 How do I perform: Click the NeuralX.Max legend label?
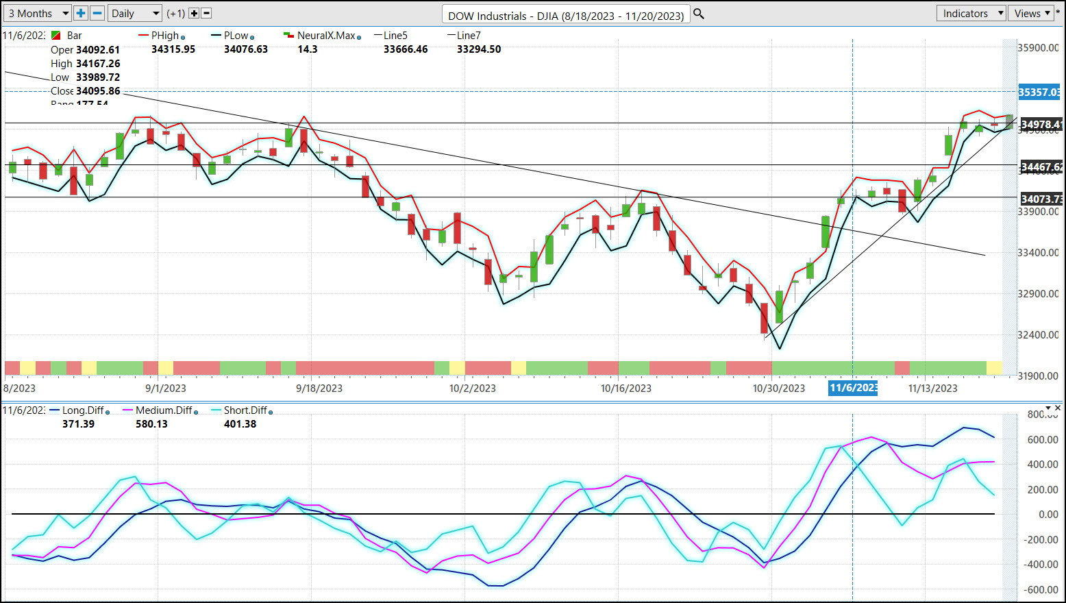[x=326, y=36]
